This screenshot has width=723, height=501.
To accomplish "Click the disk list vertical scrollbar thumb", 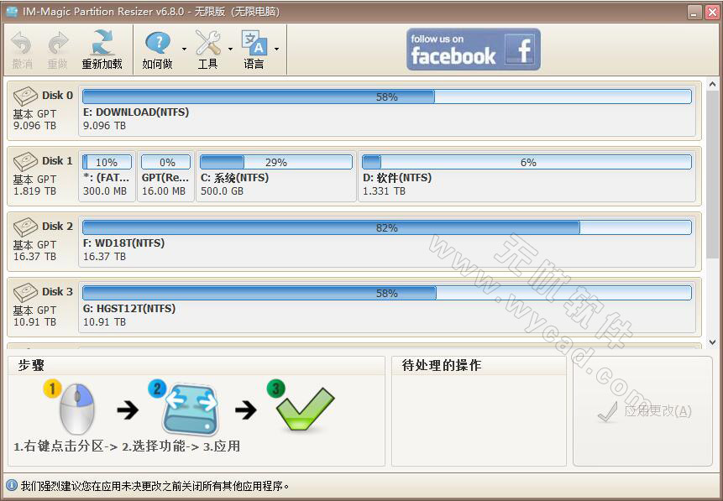I will [712, 175].
